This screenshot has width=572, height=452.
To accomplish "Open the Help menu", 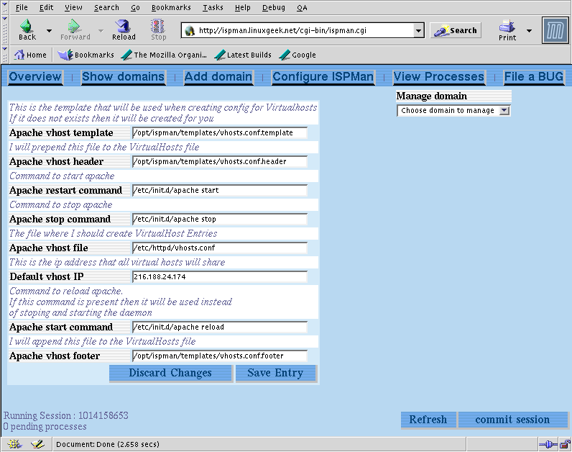I will pyautogui.click(x=243, y=7).
